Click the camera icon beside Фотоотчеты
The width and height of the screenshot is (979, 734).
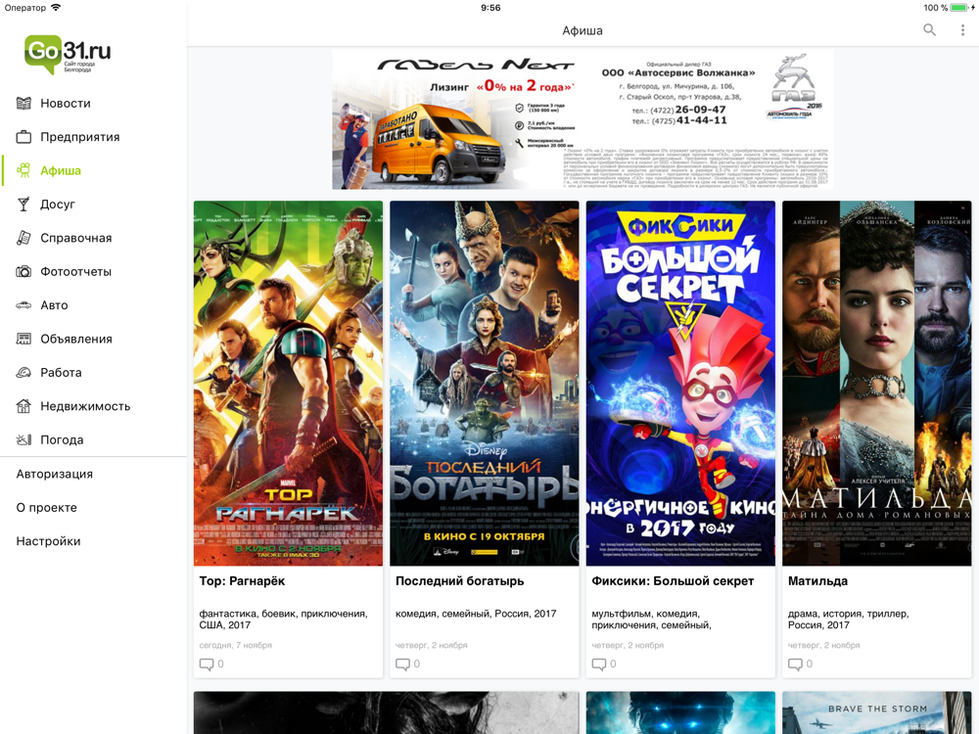23,271
